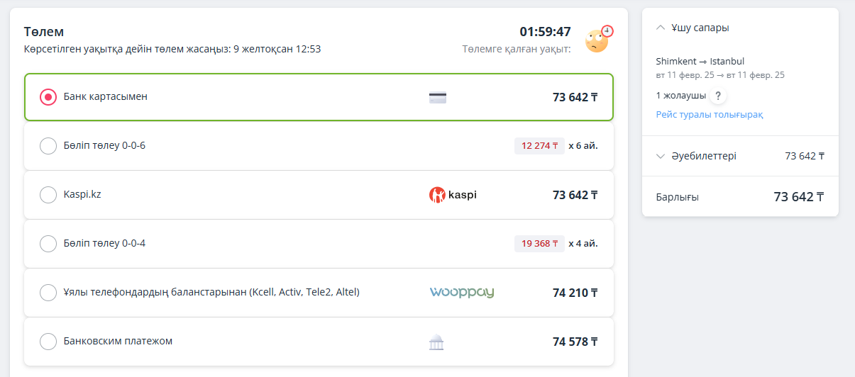Screen dimensions: 855x377
Task: Click the 19 368 ₸ monthly price badge
Action: tap(539, 244)
